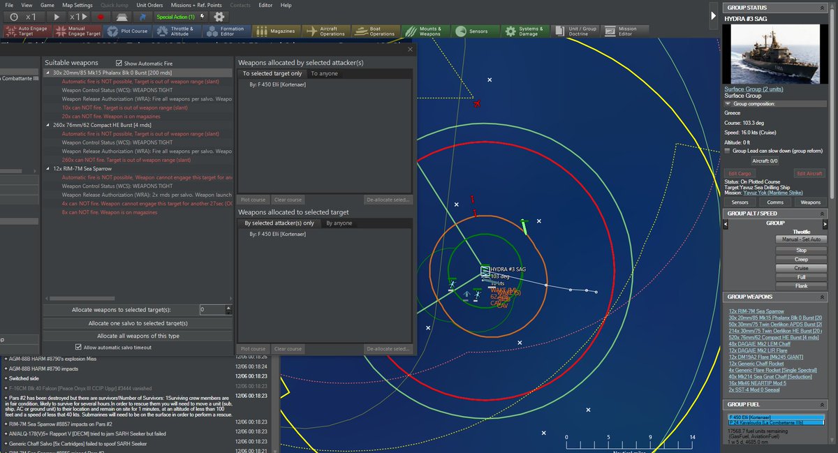This screenshot has height=453, width=838.
Task: Click the gray ship unit view icon
Action: [x=122, y=16]
